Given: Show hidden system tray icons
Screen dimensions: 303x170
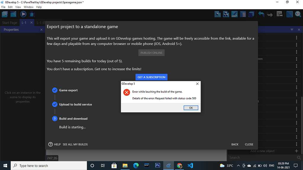Looking at the screenshot, I should tap(238, 166).
